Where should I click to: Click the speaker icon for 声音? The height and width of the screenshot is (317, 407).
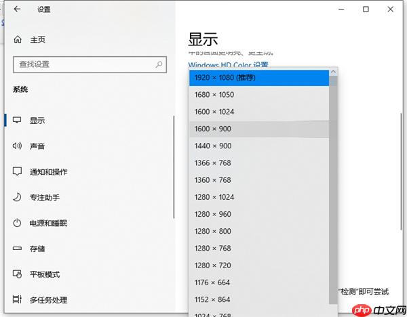click(x=17, y=146)
